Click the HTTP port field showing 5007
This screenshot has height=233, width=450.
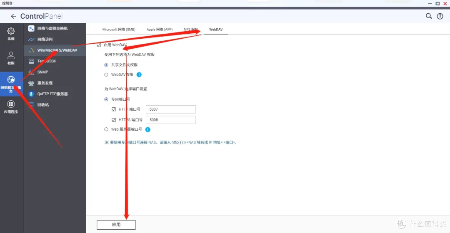coord(171,109)
